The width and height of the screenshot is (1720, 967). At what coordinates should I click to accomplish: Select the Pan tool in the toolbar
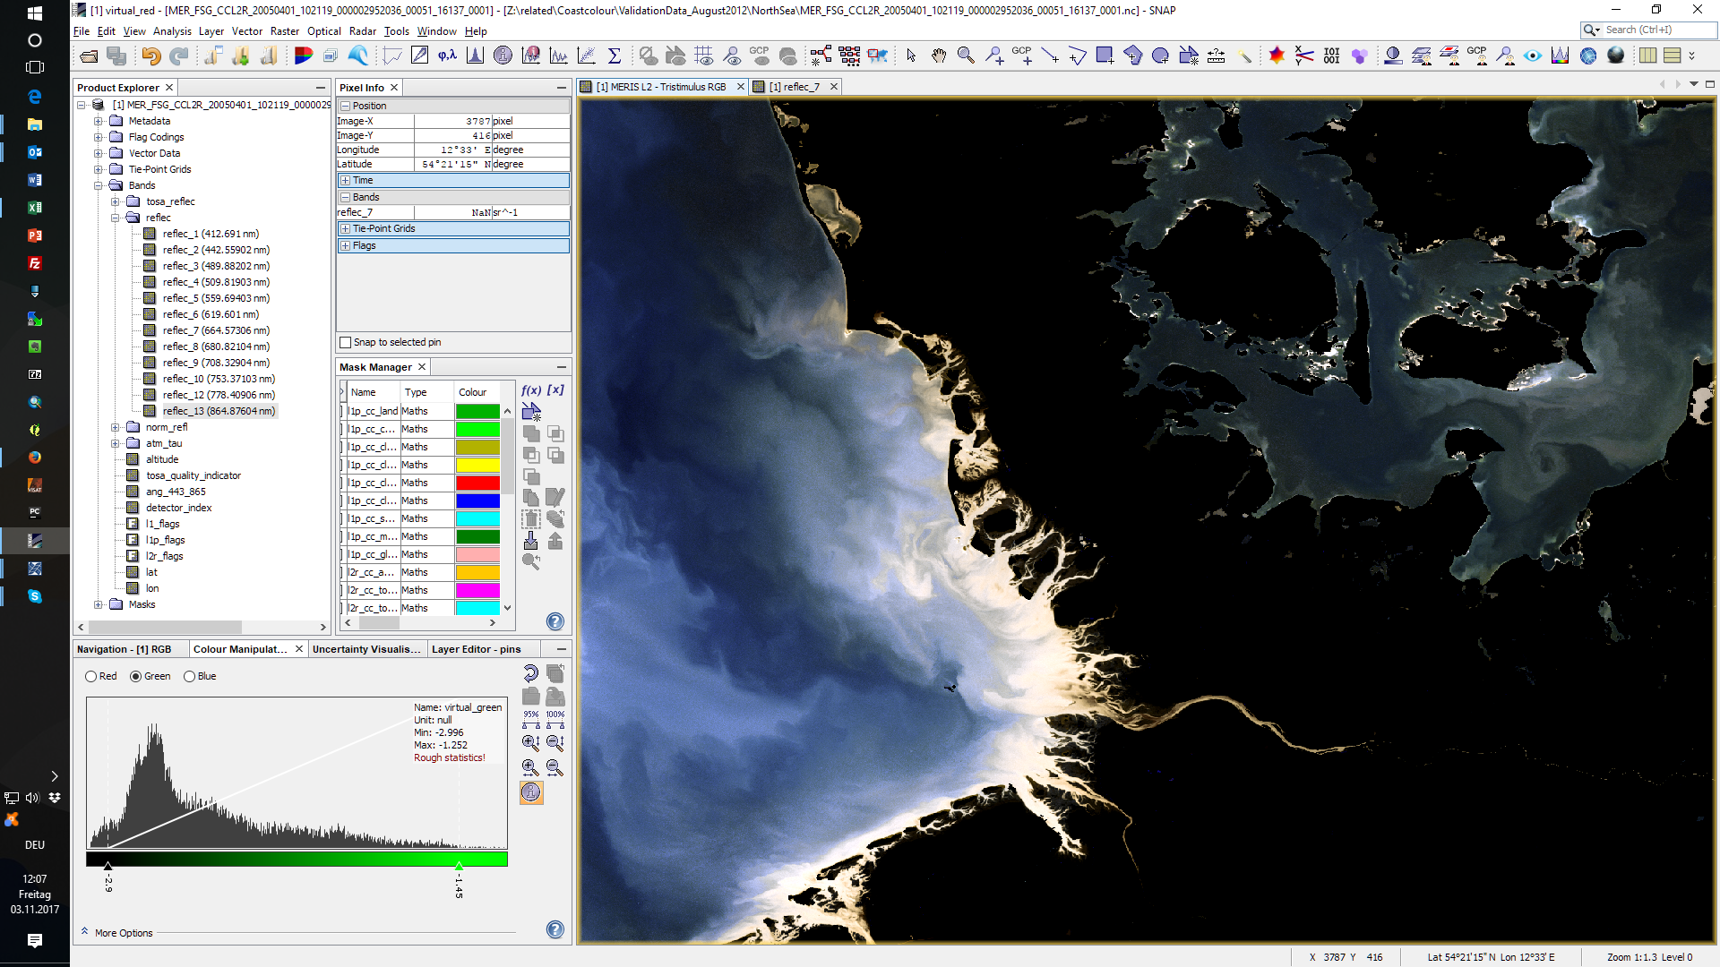point(939,56)
